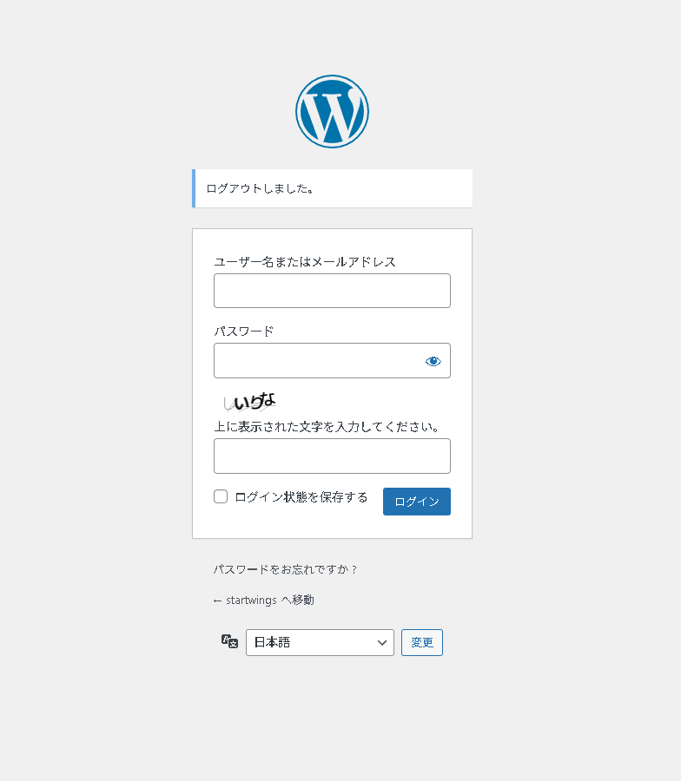
Task: Focus the パスワード input field
Action: point(332,361)
